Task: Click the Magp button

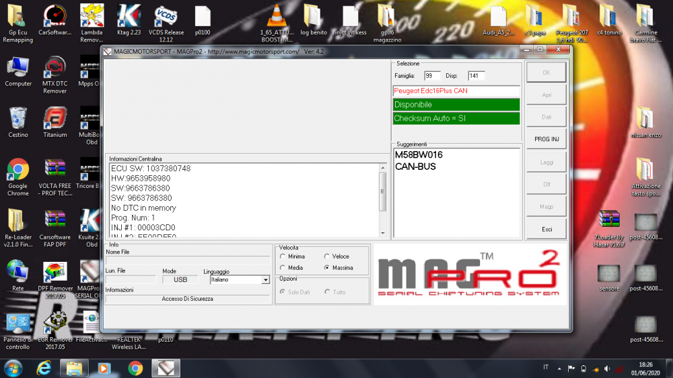Action: coord(546,207)
